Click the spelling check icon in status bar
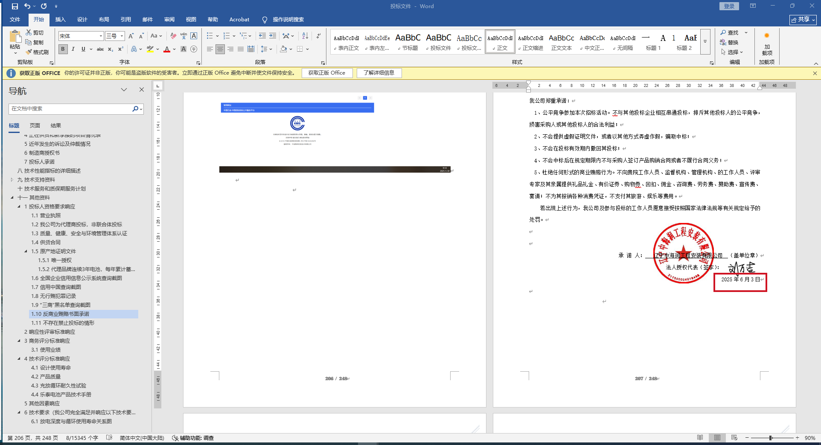This screenshot has width=821, height=445. [109, 438]
